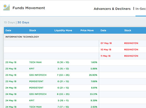Click the INFORMATION TECHNOLOGY sector row

tap(75, 37)
